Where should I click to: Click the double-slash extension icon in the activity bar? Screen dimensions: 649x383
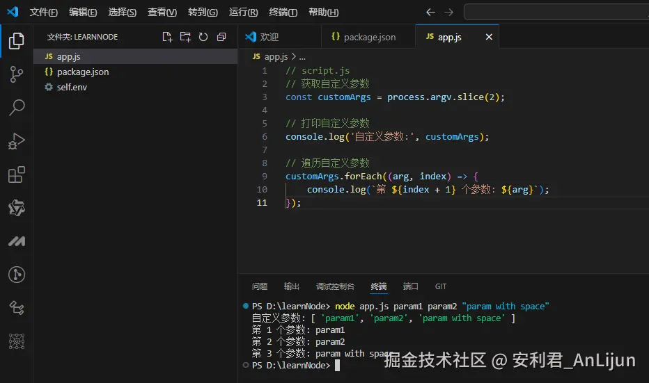(x=17, y=241)
